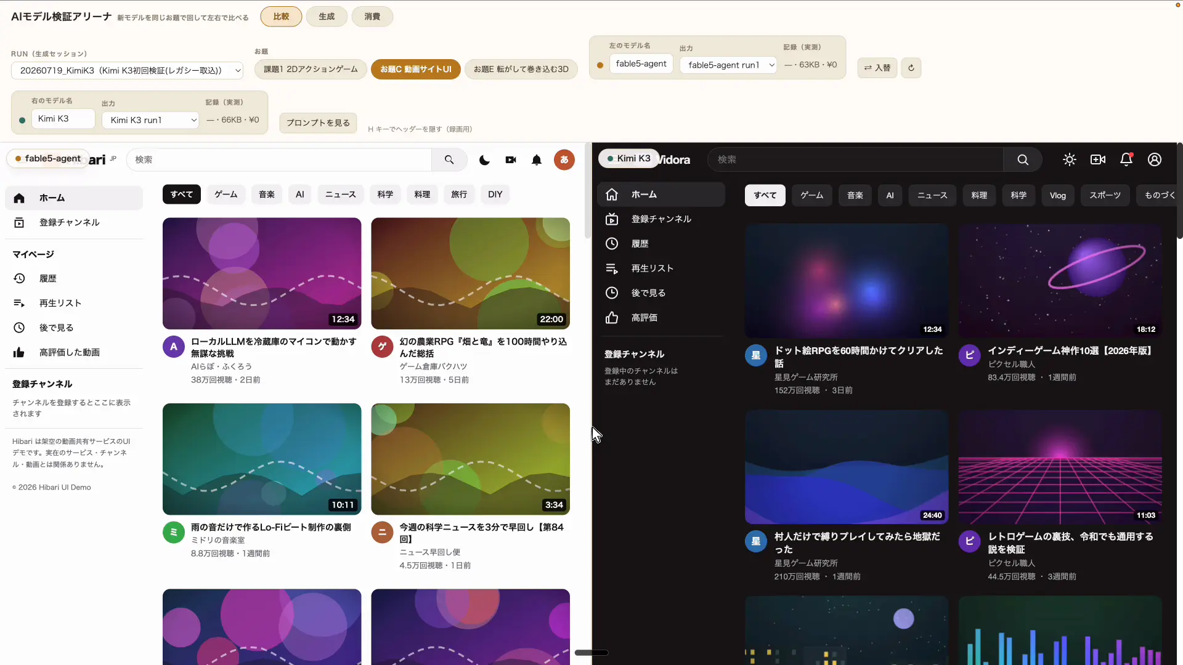This screenshot has height=665, width=1183.
Task: Expand the RUN session dropdown
Action: point(127,70)
